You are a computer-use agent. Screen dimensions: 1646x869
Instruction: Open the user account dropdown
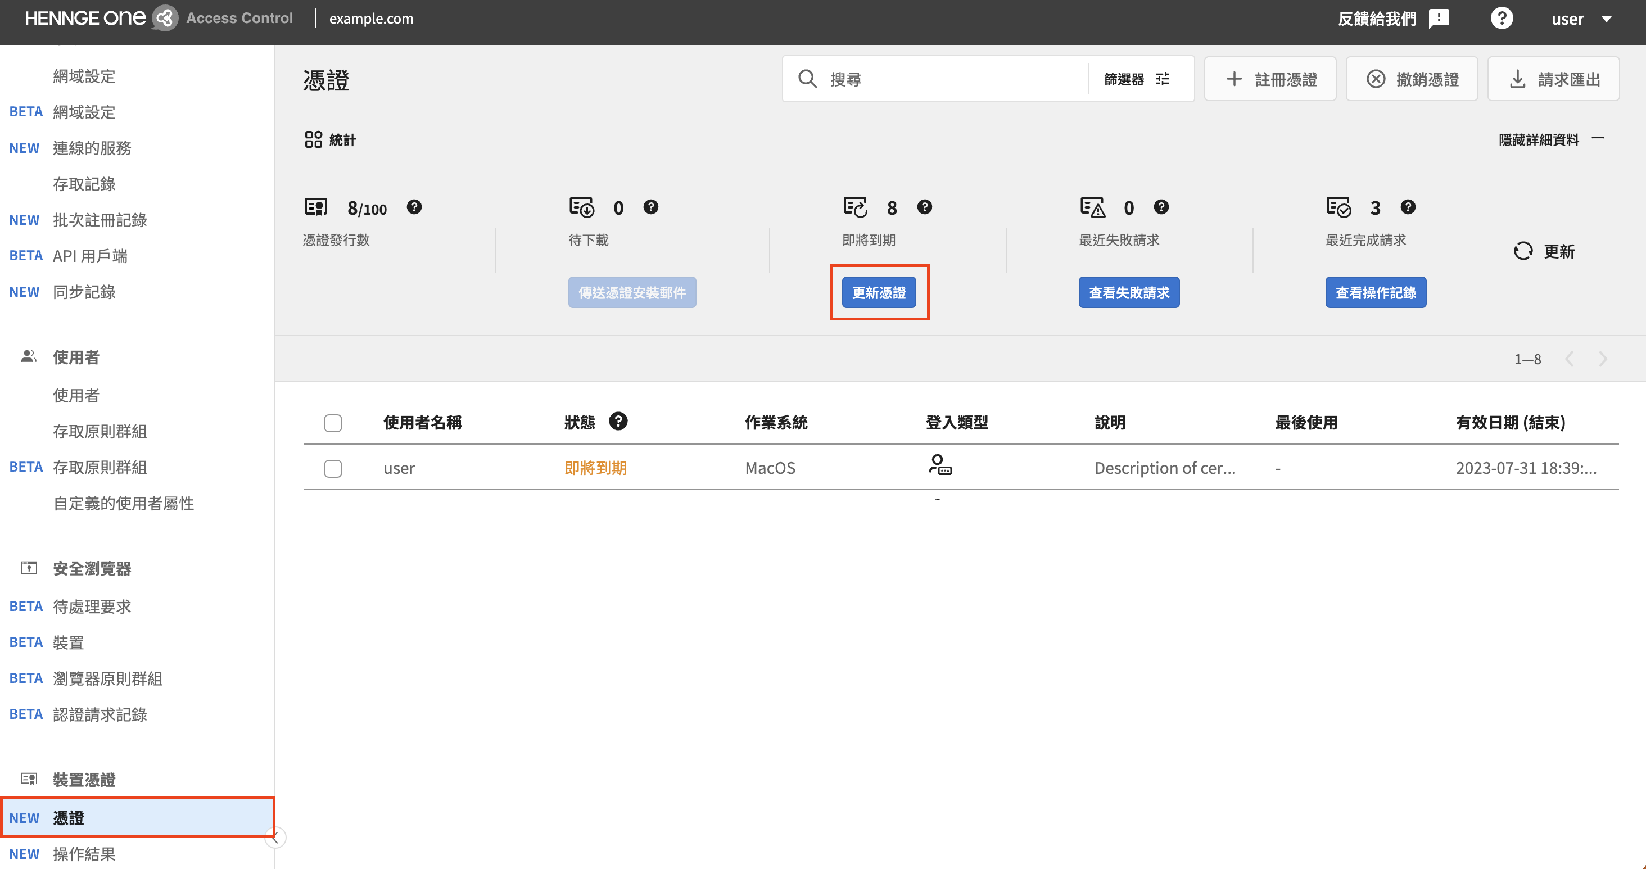point(1581,19)
